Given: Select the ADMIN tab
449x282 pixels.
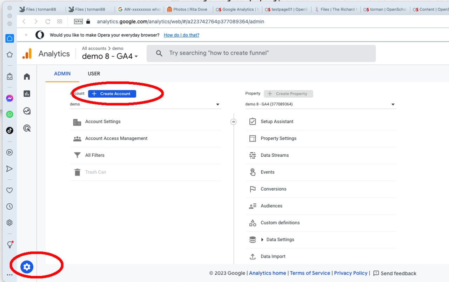Looking at the screenshot, I should [62, 74].
